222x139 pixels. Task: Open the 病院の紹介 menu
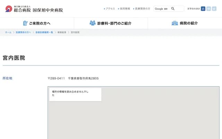pos(185,23)
